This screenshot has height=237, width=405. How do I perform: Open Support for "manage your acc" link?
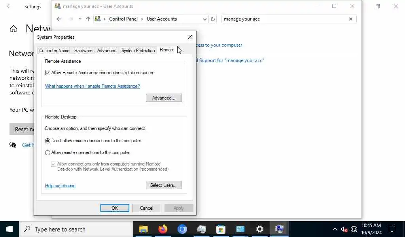pos(230,60)
